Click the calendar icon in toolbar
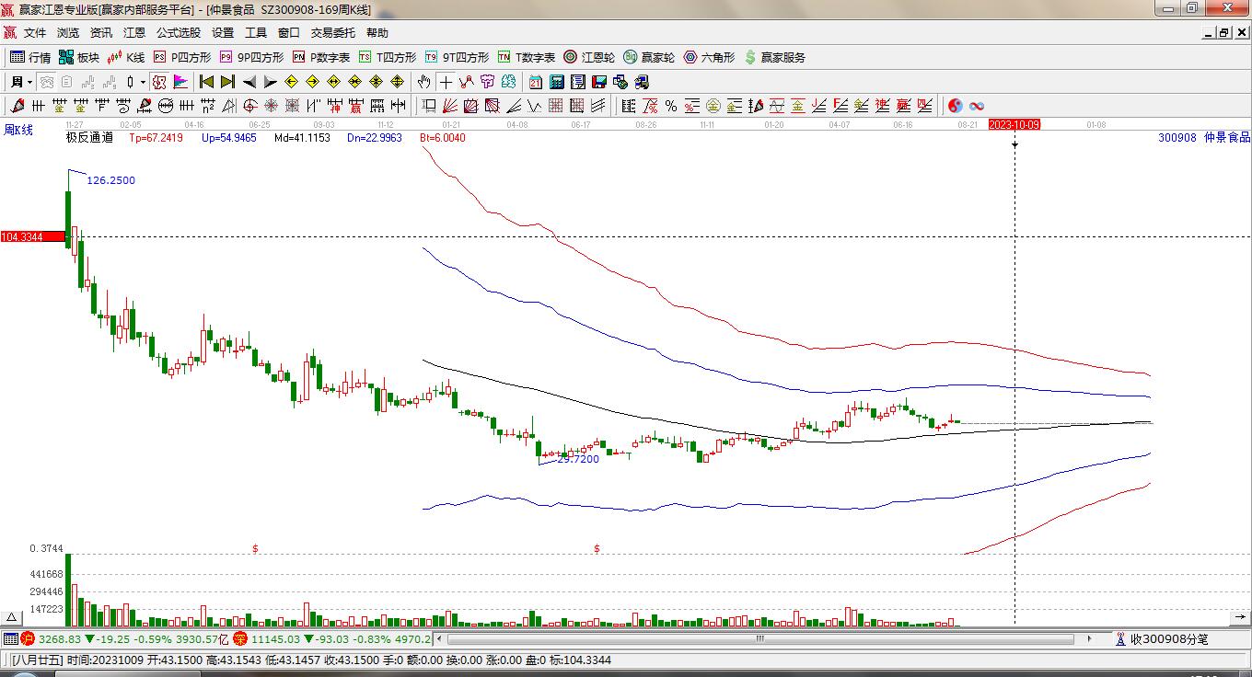The width and height of the screenshot is (1252, 677). tap(535, 82)
